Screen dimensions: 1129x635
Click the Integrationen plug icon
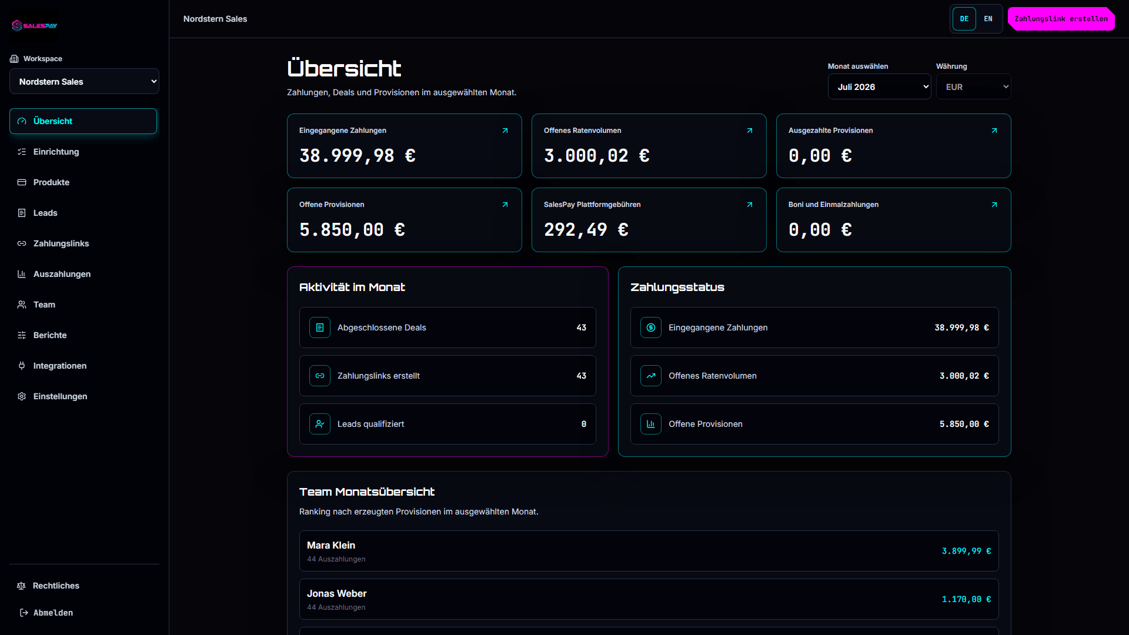tap(22, 366)
